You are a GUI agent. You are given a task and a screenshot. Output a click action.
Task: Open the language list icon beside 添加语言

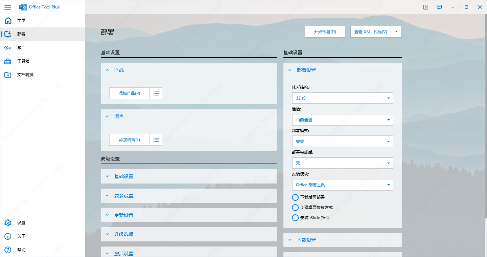pos(156,140)
